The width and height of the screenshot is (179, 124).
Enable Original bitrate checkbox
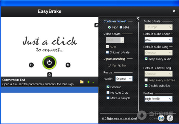point(107,52)
